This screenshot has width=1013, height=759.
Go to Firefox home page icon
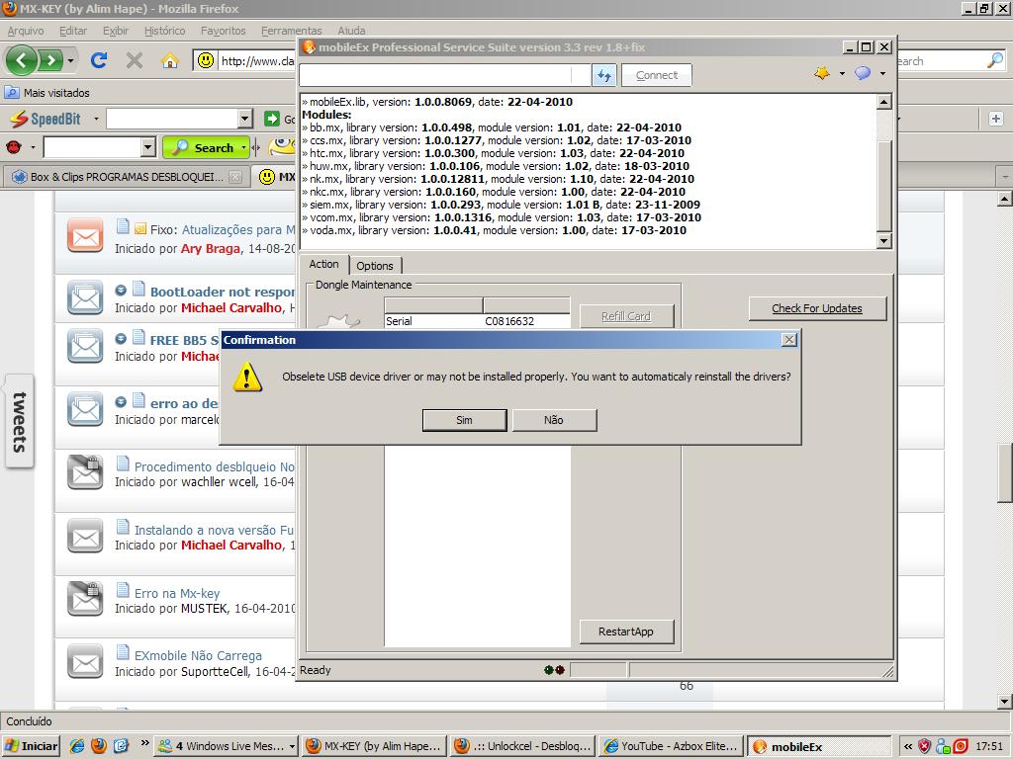(x=170, y=60)
